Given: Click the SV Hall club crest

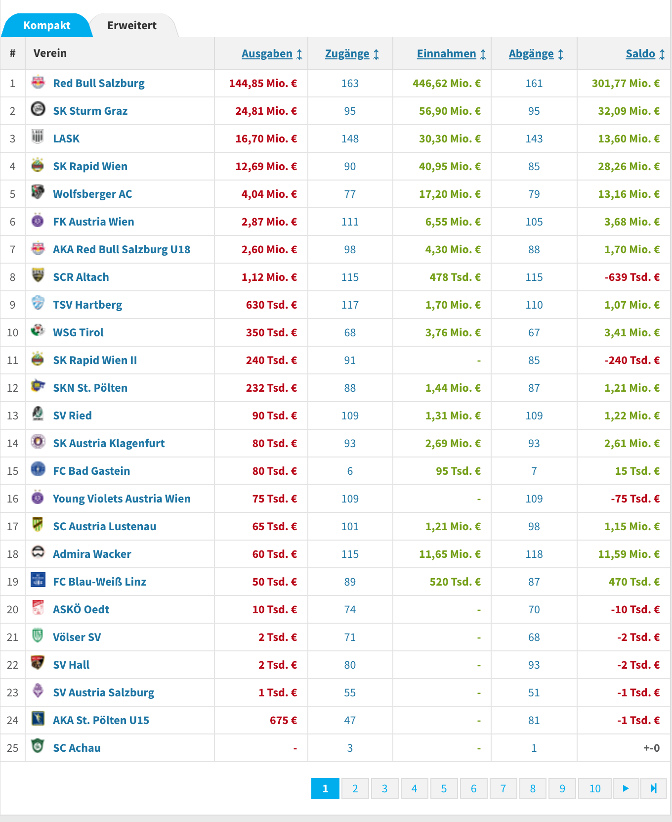Looking at the screenshot, I should click(38, 663).
